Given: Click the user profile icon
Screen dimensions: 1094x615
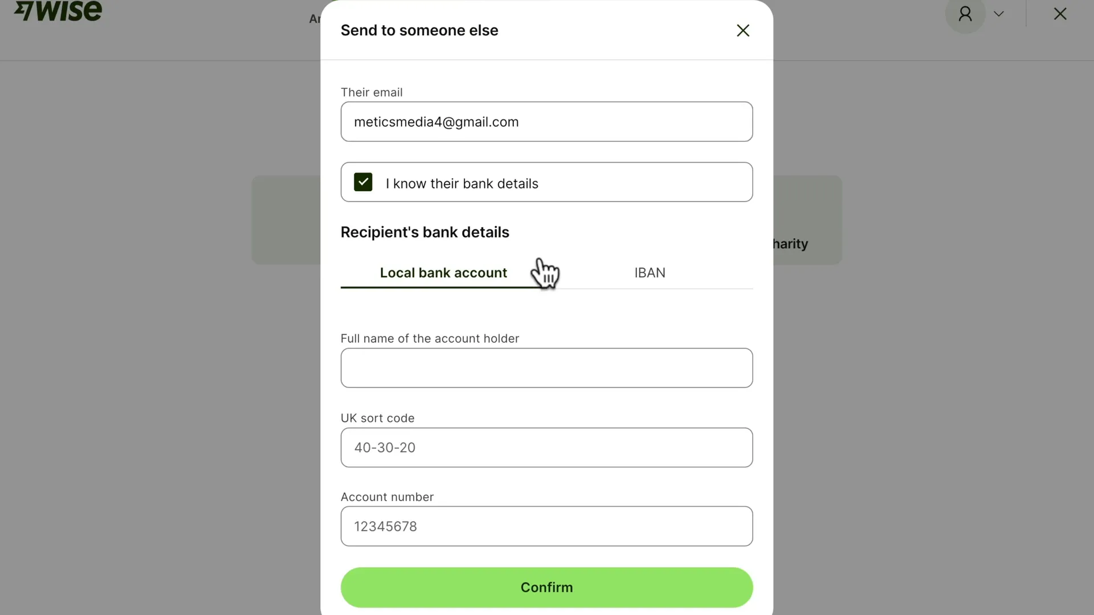Looking at the screenshot, I should point(965,14).
